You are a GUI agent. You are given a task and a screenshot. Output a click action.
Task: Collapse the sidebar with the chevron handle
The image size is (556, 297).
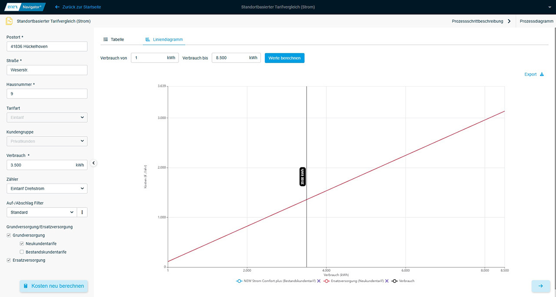pos(93,163)
